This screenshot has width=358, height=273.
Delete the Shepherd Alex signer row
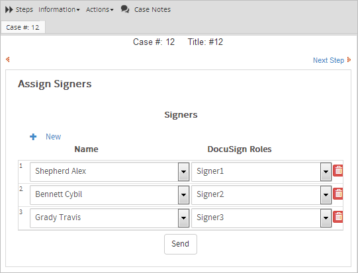click(x=338, y=171)
